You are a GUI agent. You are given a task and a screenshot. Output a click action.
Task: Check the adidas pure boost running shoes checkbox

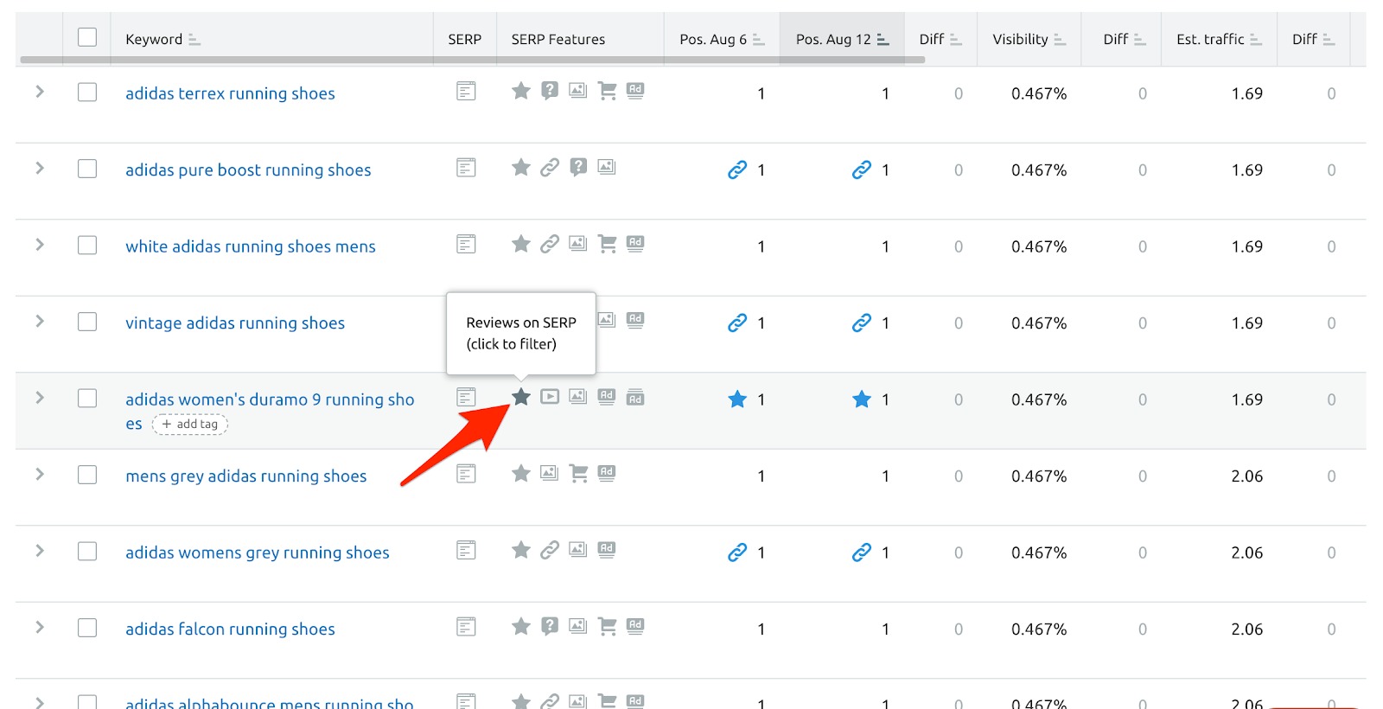pos(87,168)
